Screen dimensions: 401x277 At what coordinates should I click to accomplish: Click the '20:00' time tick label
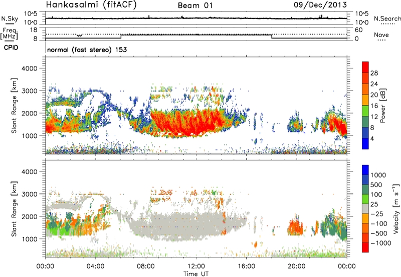point(296,266)
